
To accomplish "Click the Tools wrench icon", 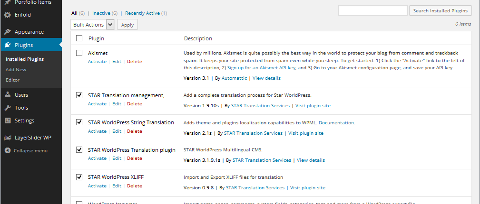I will click(x=8, y=108).
